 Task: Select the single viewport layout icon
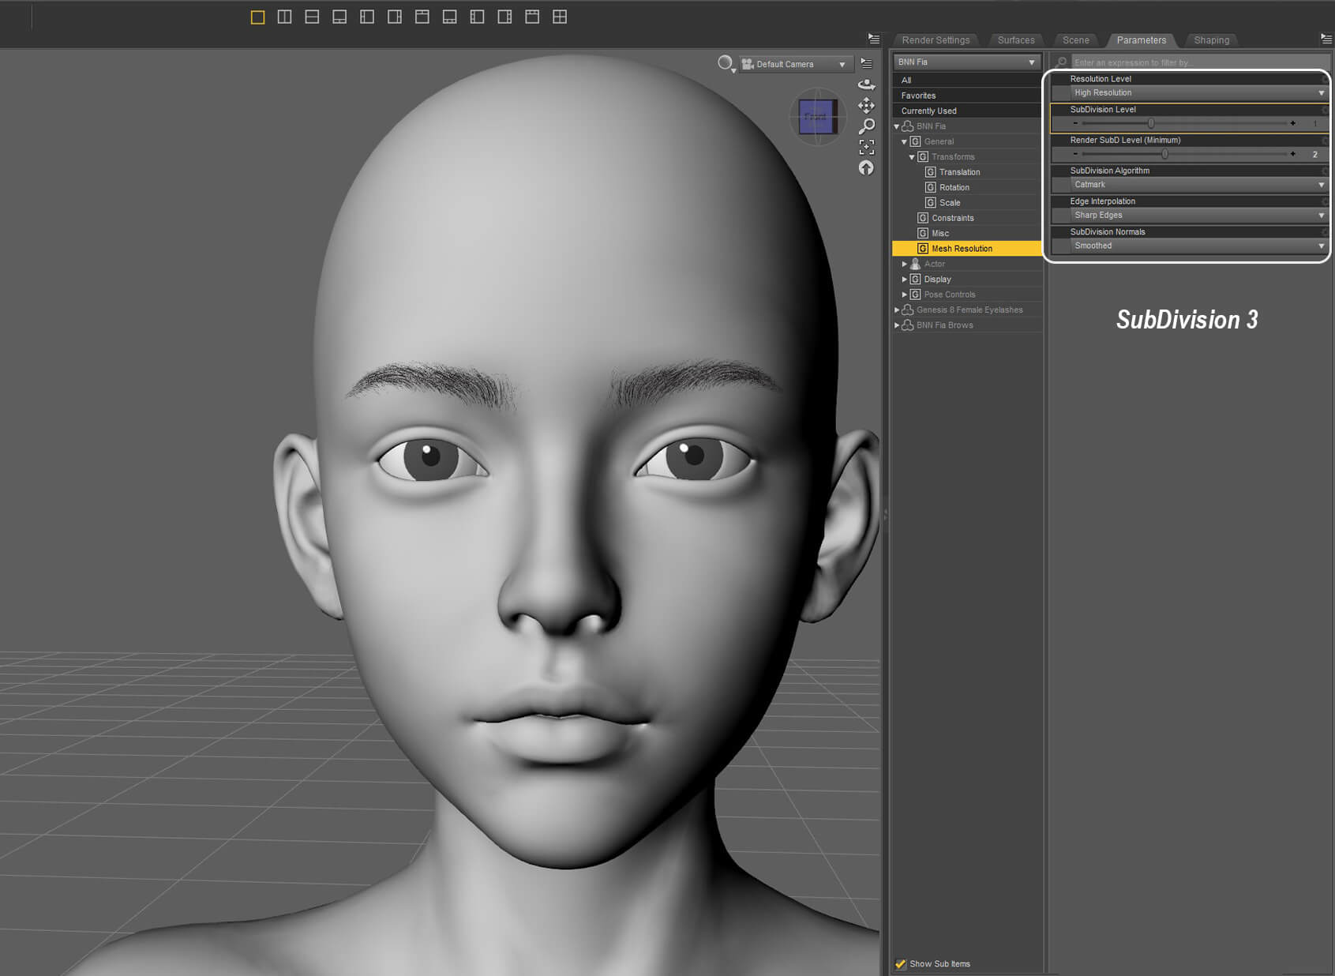[x=257, y=17]
